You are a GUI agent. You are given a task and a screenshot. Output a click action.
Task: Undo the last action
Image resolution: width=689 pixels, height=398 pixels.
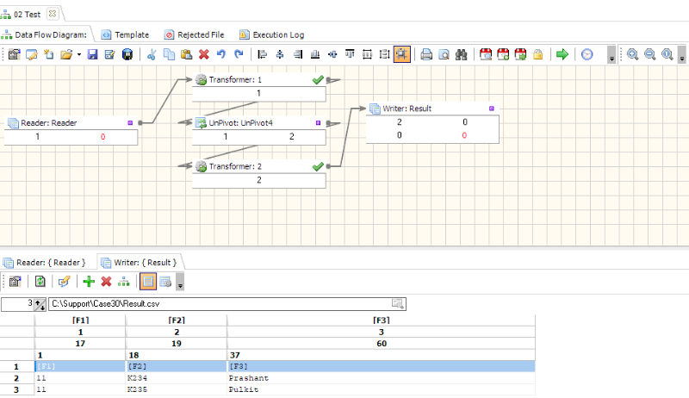click(x=221, y=54)
